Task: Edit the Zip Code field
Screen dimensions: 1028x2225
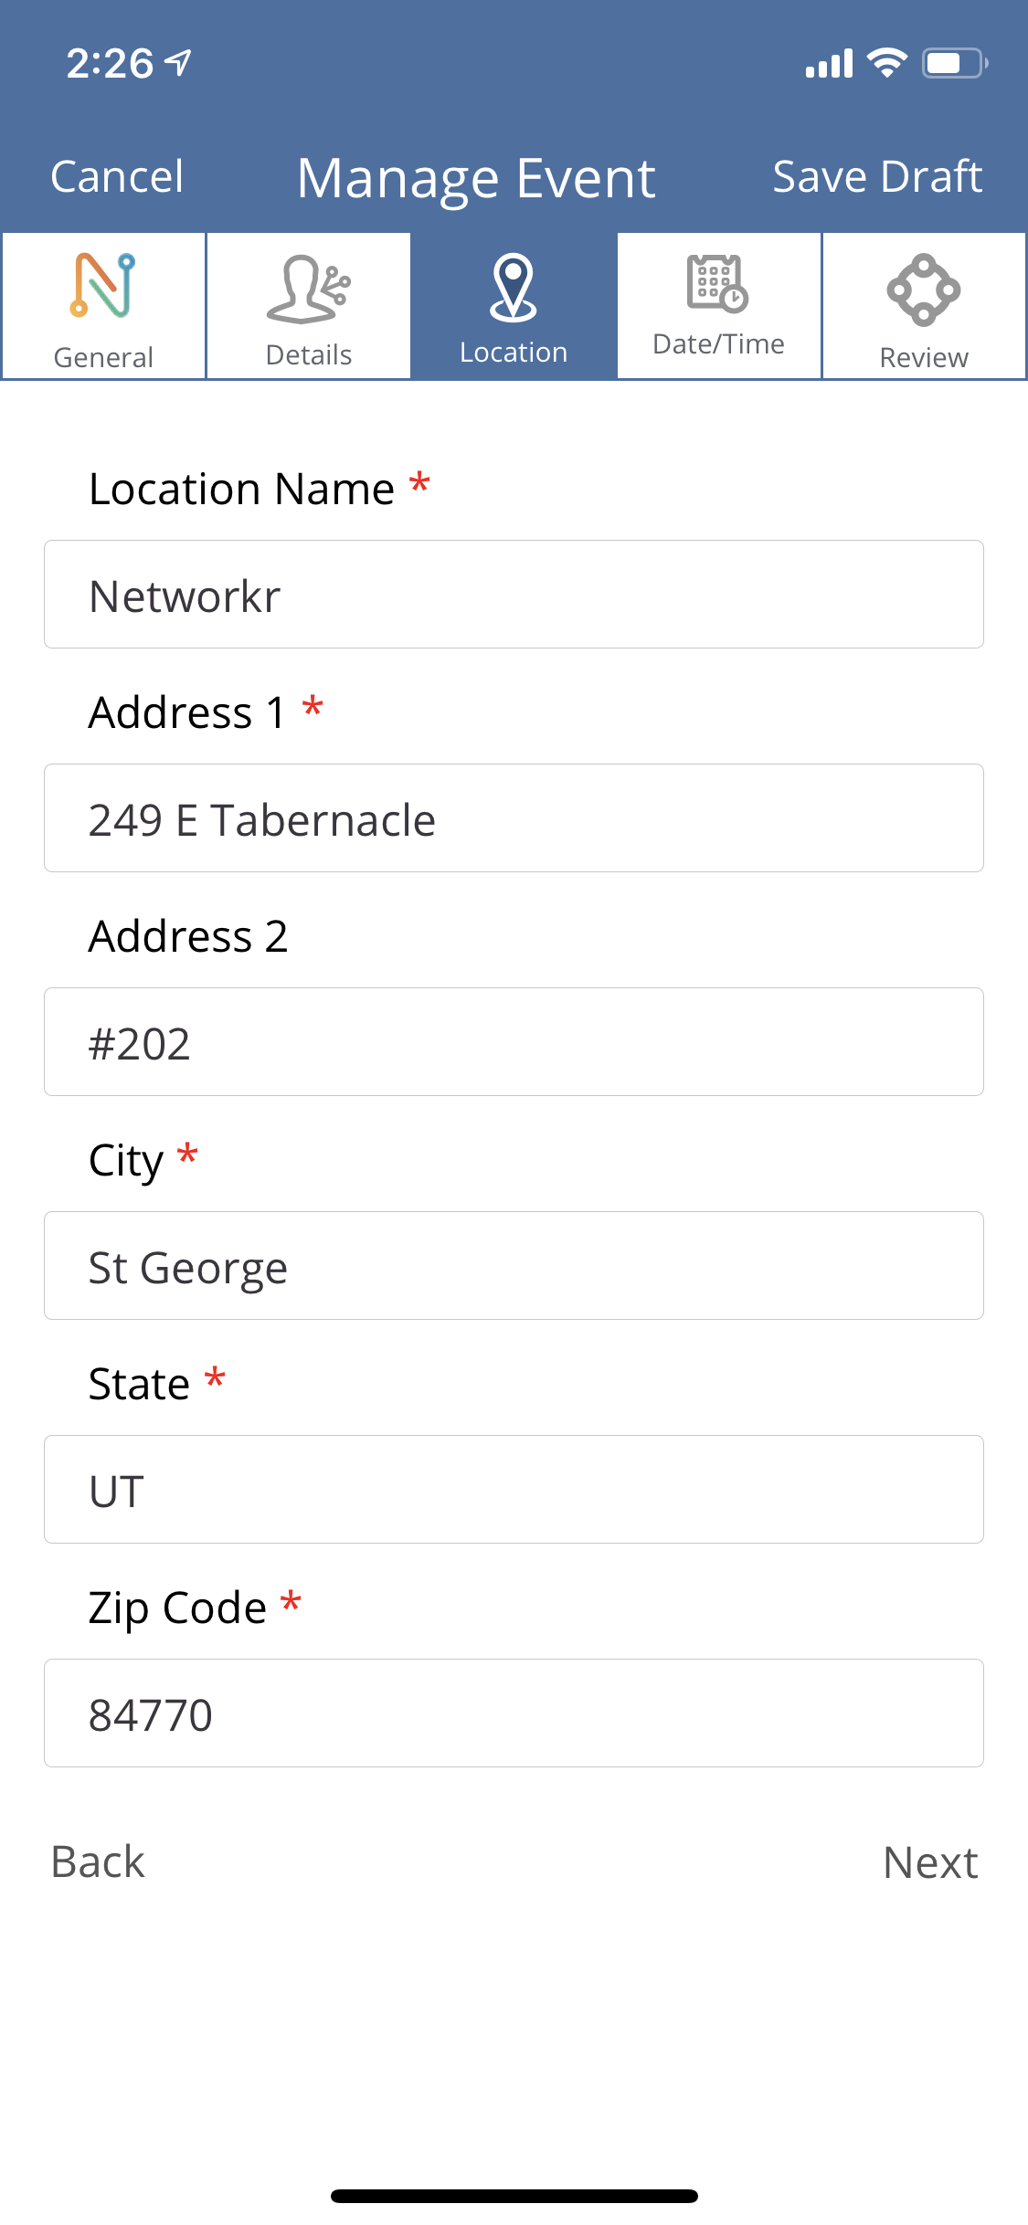Action: click(x=514, y=1714)
